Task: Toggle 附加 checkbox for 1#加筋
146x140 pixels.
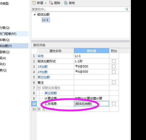Action: [x=113, y=66]
